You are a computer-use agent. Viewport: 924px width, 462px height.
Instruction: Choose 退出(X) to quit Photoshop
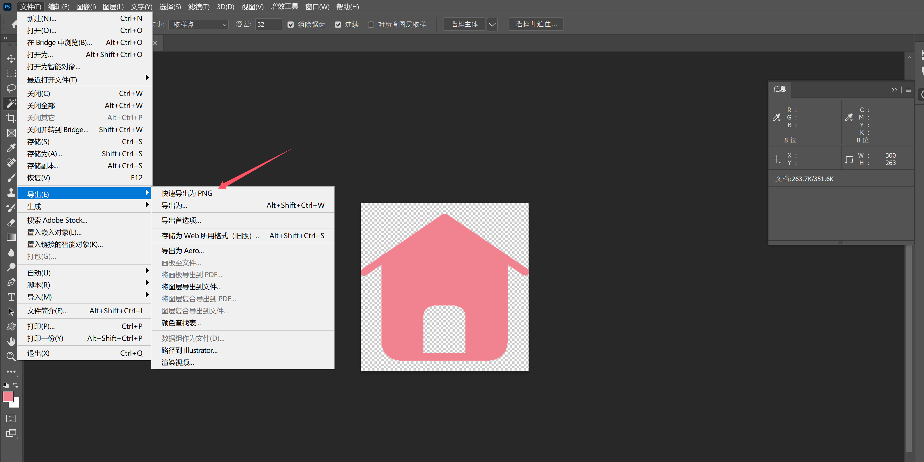pos(85,353)
